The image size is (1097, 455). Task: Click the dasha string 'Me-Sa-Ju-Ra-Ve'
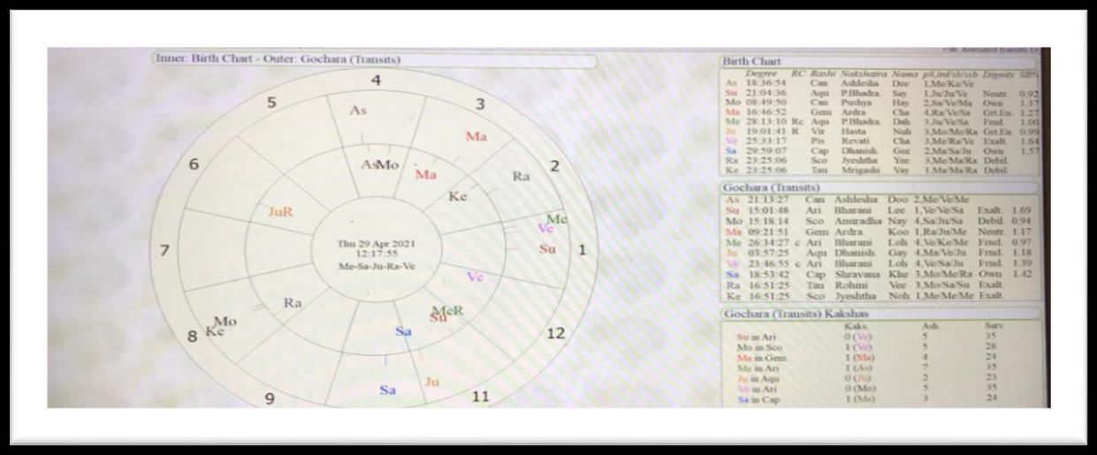point(375,266)
